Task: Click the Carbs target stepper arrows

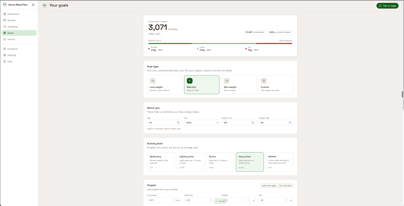Action: tap(248, 200)
